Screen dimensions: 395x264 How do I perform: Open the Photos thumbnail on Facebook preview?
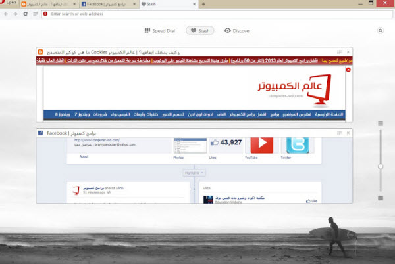tap(190, 146)
